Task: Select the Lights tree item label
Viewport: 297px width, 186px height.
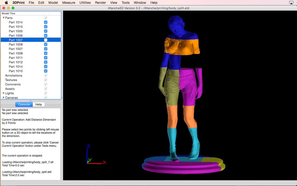Action: [x=10, y=93]
